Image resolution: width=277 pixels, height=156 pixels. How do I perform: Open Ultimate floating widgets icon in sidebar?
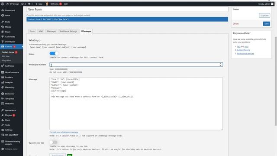click(x=3, y=142)
